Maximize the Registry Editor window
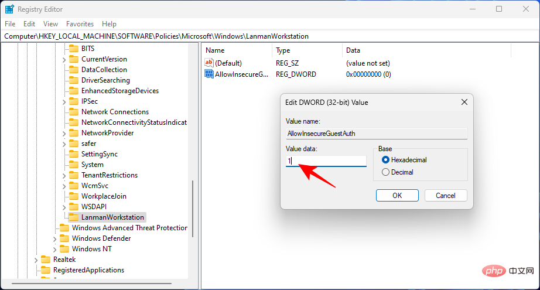Viewport: 540px width, 290px height. pyautogui.click(x=499, y=9)
